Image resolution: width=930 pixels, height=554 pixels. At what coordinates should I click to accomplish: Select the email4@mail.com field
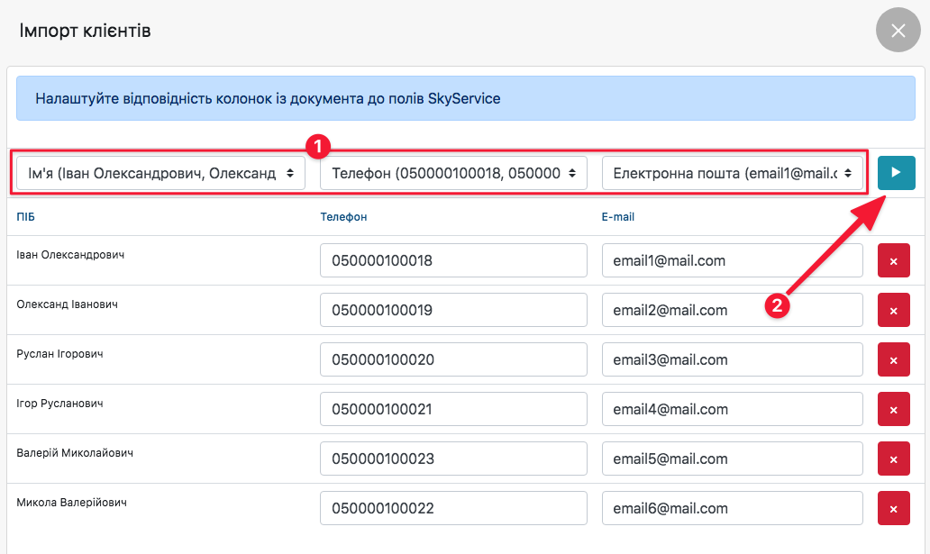[x=732, y=410]
